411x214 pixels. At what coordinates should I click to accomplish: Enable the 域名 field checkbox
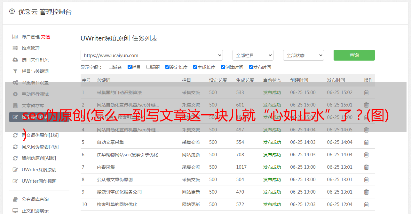point(111,67)
